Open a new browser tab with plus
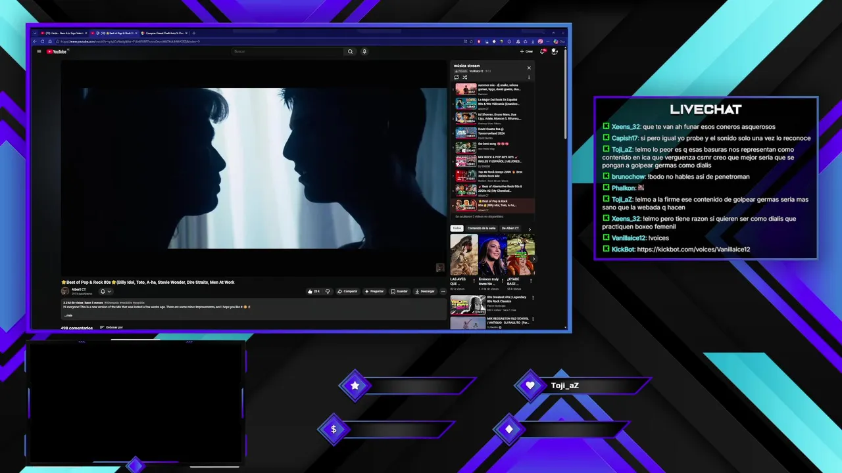842x473 pixels. tap(193, 33)
